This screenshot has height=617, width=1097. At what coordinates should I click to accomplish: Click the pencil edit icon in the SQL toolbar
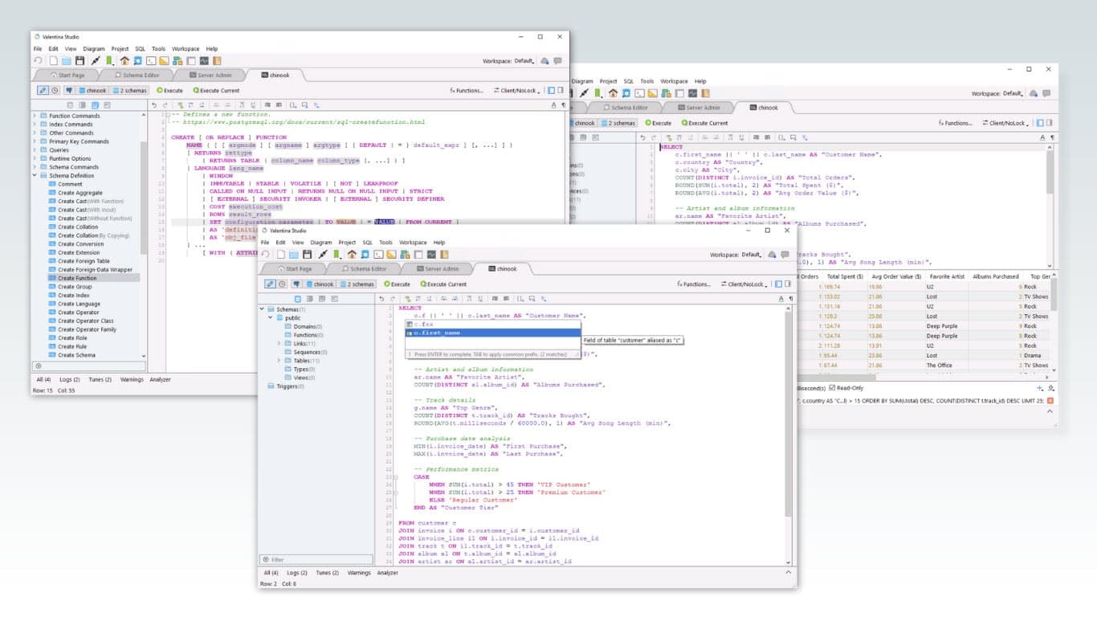pos(271,284)
